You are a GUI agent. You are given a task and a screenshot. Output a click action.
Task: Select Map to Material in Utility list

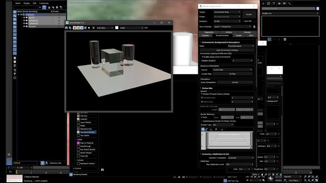point(87,143)
